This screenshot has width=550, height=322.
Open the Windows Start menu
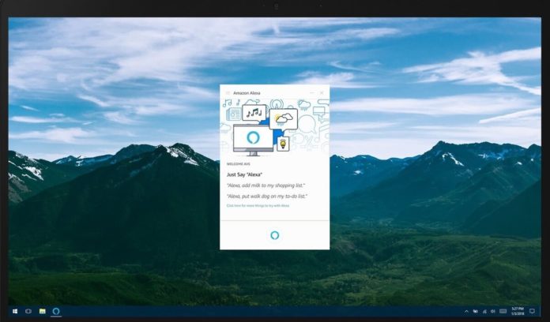pyautogui.click(x=15, y=311)
